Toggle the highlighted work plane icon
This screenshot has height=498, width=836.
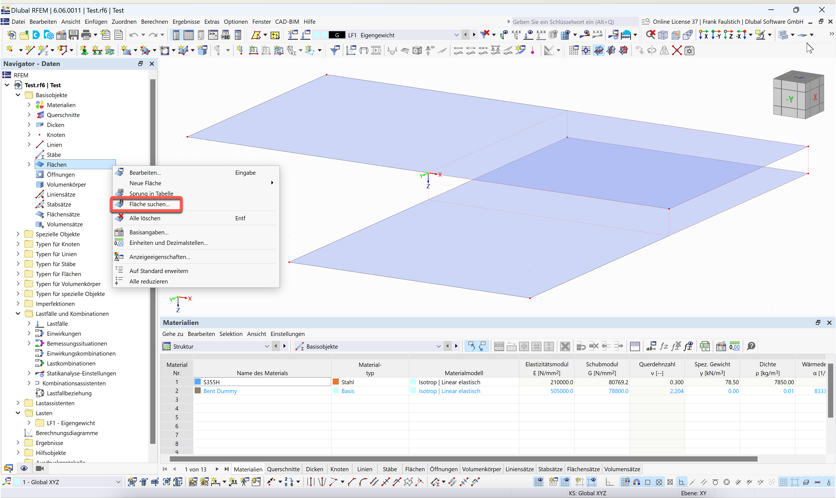tap(598, 51)
